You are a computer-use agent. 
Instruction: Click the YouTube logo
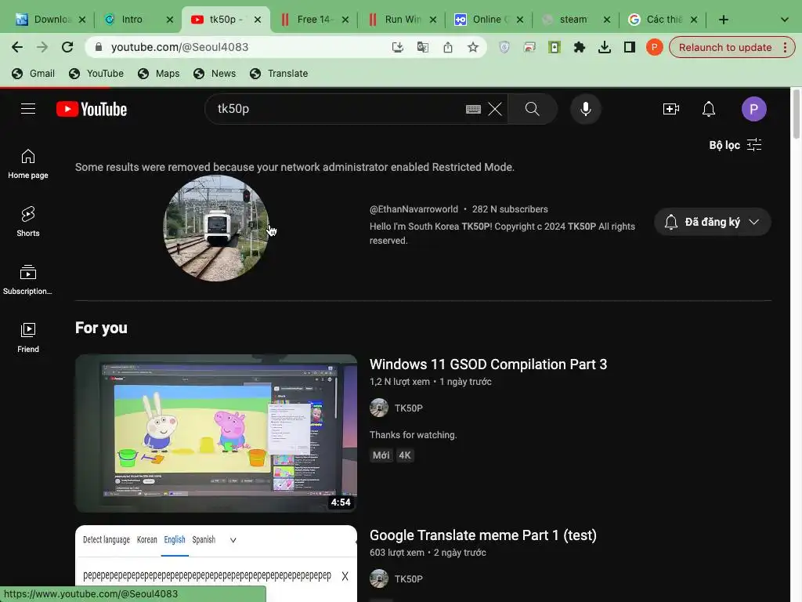pos(92,109)
